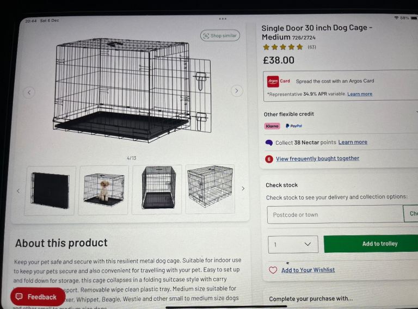The image size is (418, 309).
Task: Click the Argos Card logo
Action: point(273,81)
